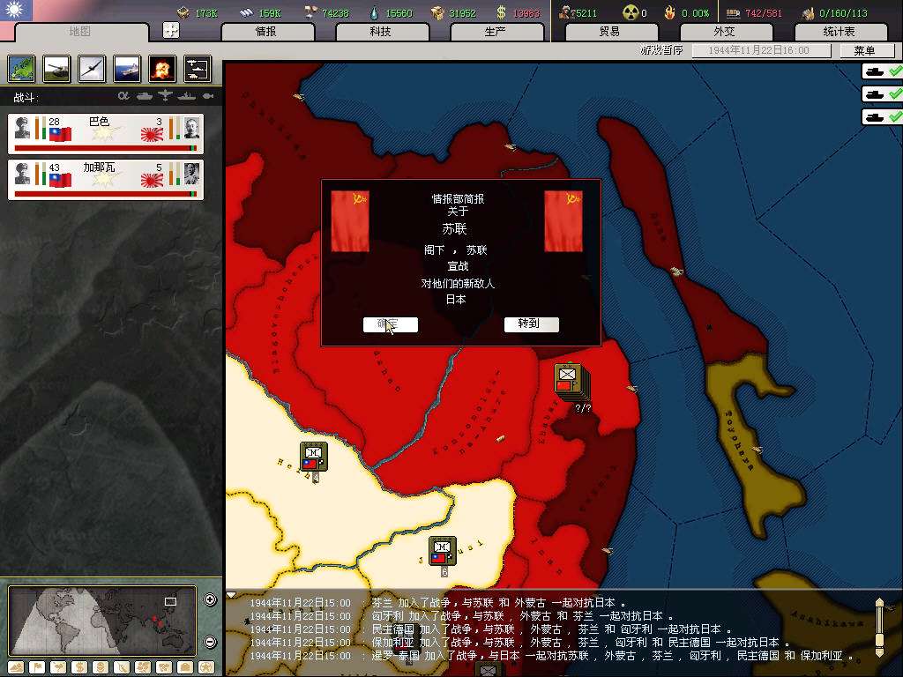The width and height of the screenshot is (903, 677).
Task: Open the 统计表 statistics tab
Action: 840,32
